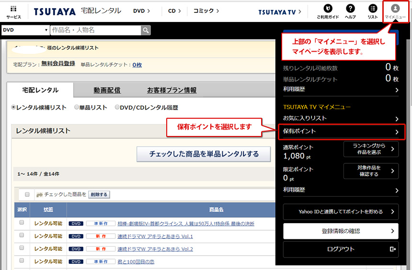412x270 pixels.
Task: Open the DVD category dropdown
Action: coord(25,30)
